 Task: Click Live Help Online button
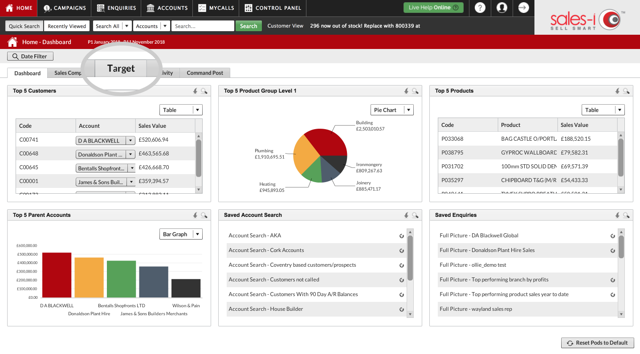click(433, 8)
